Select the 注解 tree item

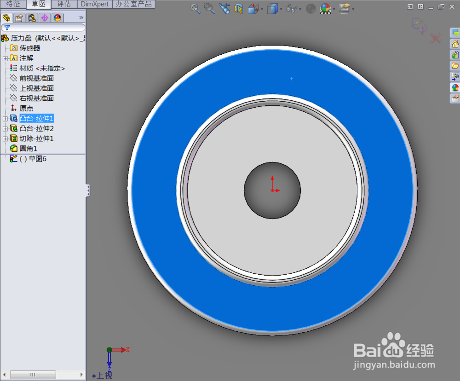pyautogui.click(x=22, y=58)
